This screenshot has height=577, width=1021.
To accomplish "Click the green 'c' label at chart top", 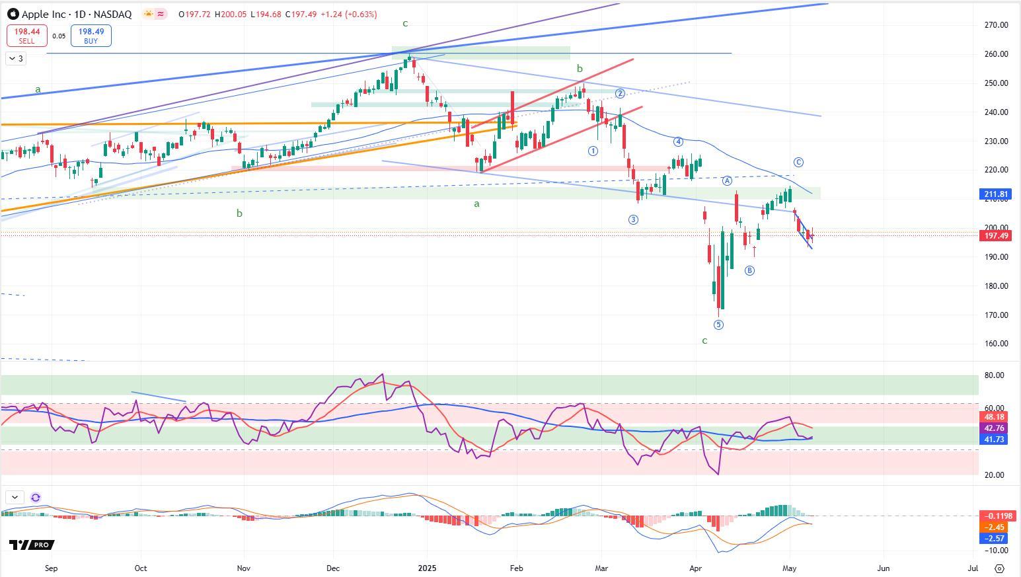I will click(x=405, y=23).
